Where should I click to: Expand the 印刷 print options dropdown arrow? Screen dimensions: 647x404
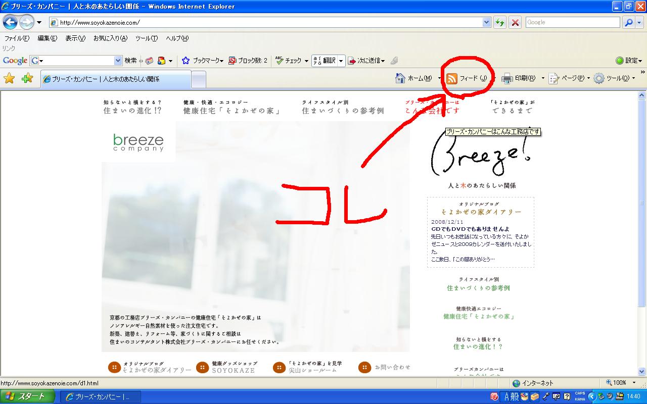point(543,78)
